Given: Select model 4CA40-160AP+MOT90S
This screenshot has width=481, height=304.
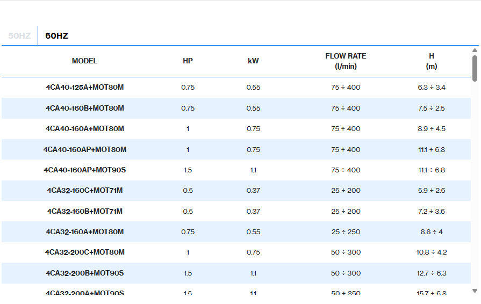Looking at the screenshot, I should point(85,170).
